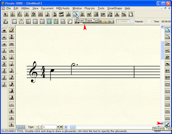Select the Glissando Tool
This screenshot has width=172, height=134.
[x=168, y=124]
